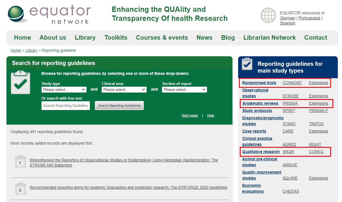Click the Start again link
The image size is (342, 202).
tap(190, 116)
